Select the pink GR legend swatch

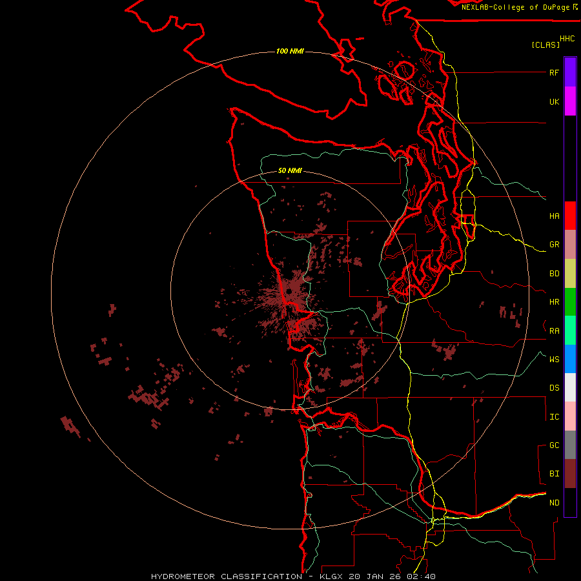coord(570,245)
